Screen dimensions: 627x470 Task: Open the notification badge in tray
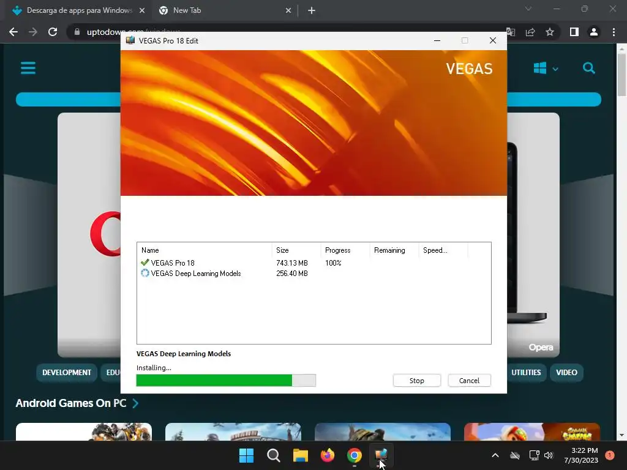[x=610, y=455]
